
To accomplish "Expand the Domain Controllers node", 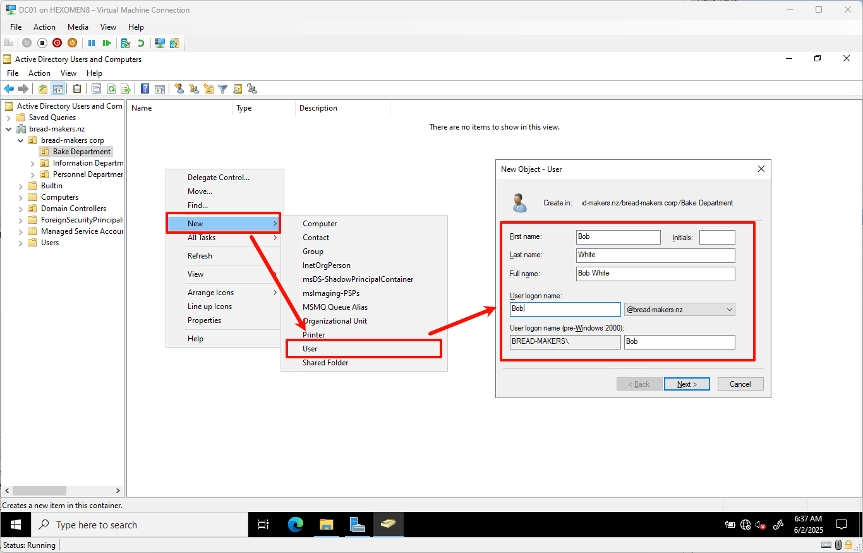I will pos(20,209).
